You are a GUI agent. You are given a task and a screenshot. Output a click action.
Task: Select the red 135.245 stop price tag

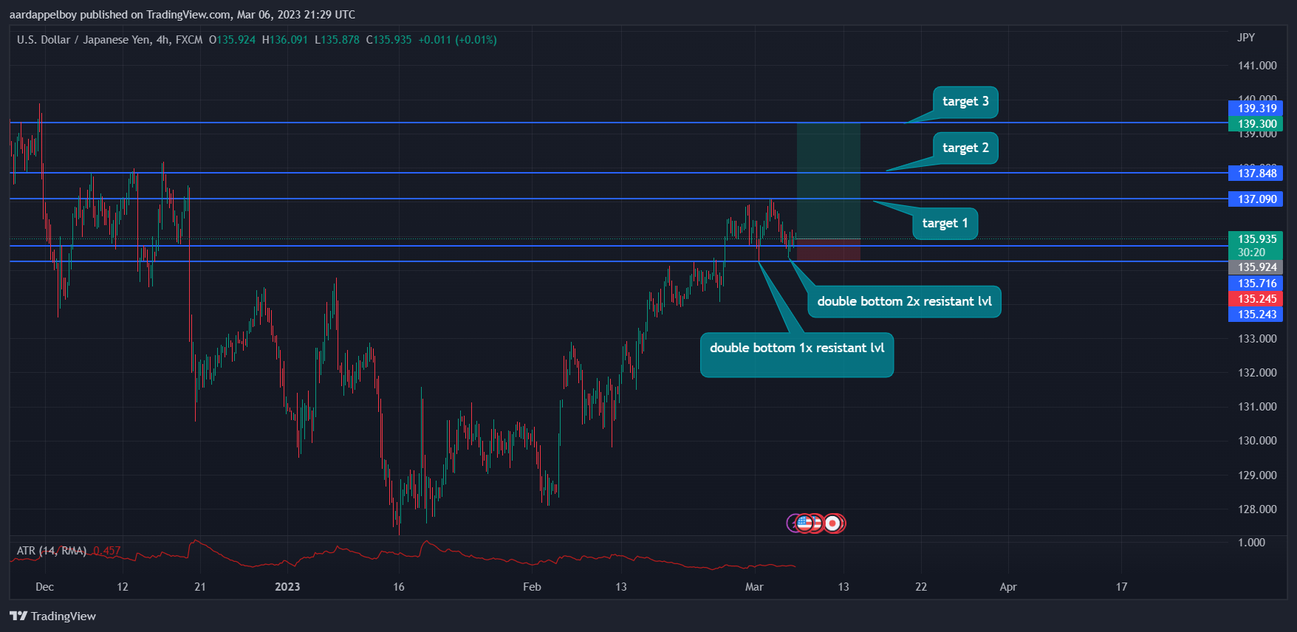[1256, 299]
